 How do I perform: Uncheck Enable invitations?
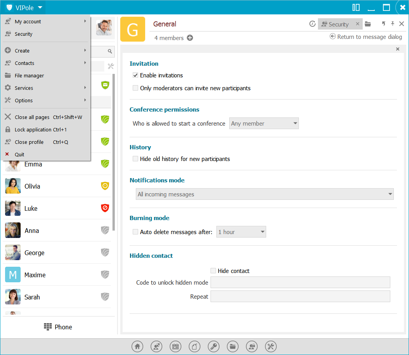[135, 75]
